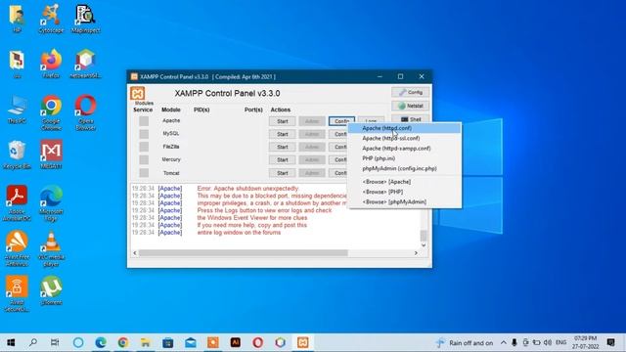
Task: Toggle the Tomcat service checkbox
Action: (x=144, y=173)
